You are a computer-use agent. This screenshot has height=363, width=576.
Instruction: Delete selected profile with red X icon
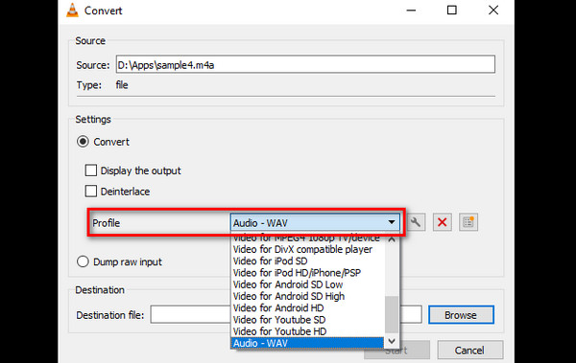443,222
